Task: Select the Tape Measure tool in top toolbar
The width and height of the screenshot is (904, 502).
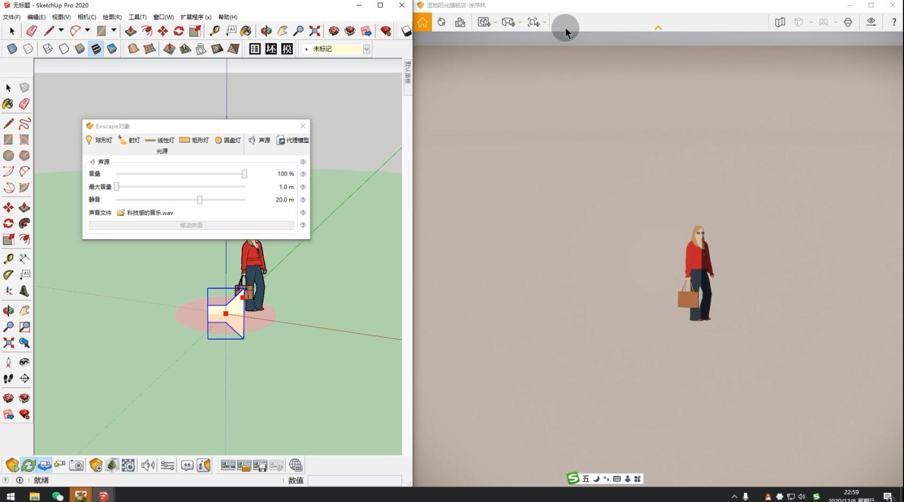Action: (x=215, y=31)
